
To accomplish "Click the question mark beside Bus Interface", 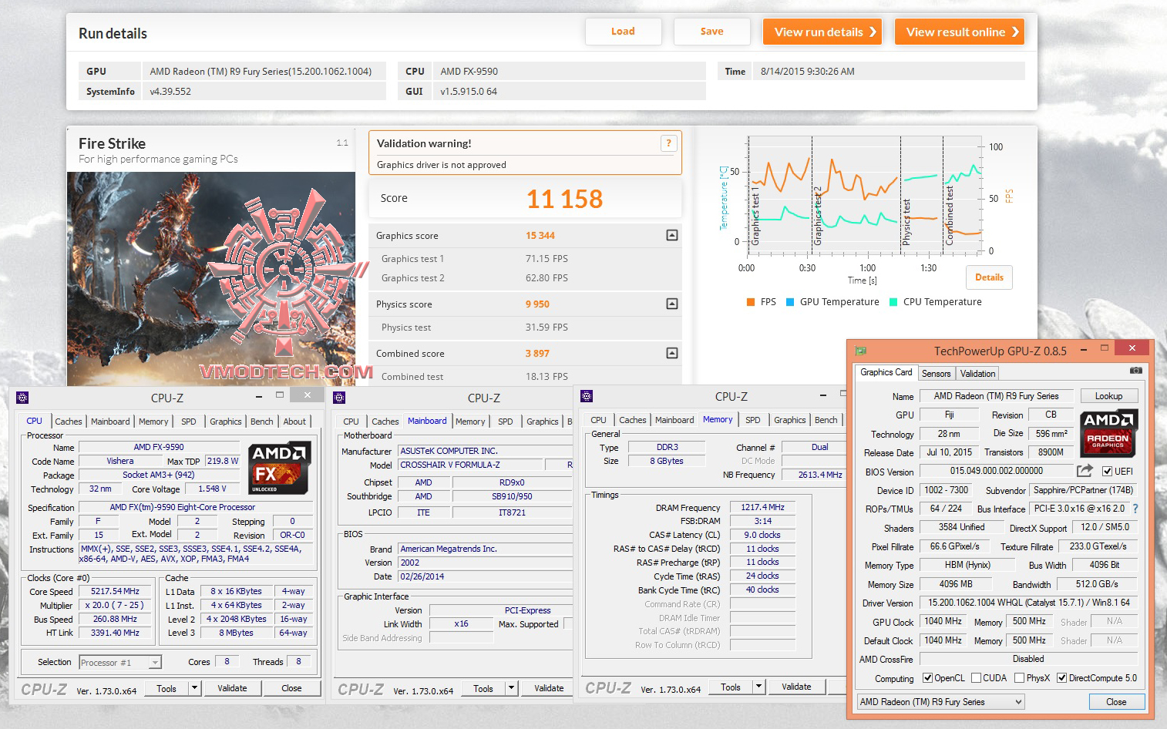I will point(1135,509).
